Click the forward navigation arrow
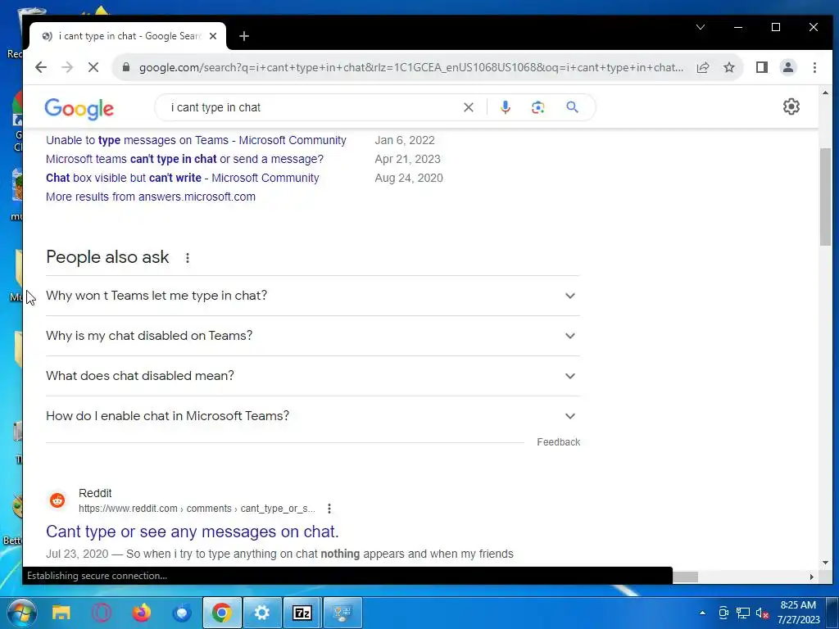839x629 pixels. tap(67, 67)
